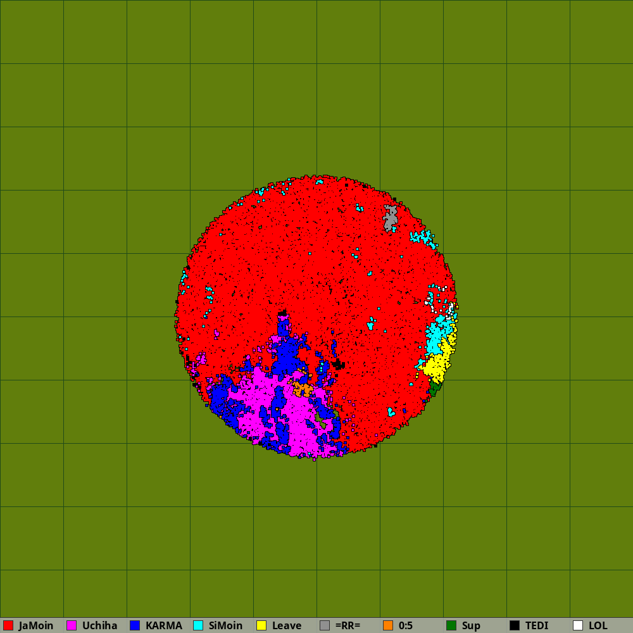Click the black TEDI legend swatch
633x633 pixels.
[x=515, y=625]
